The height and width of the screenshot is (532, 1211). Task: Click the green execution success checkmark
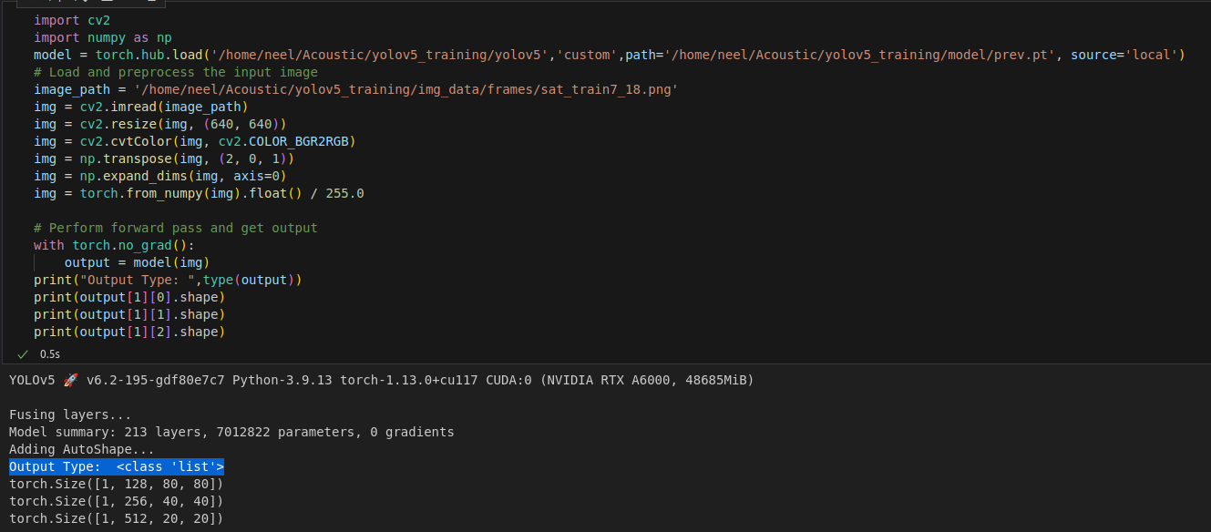[23, 353]
